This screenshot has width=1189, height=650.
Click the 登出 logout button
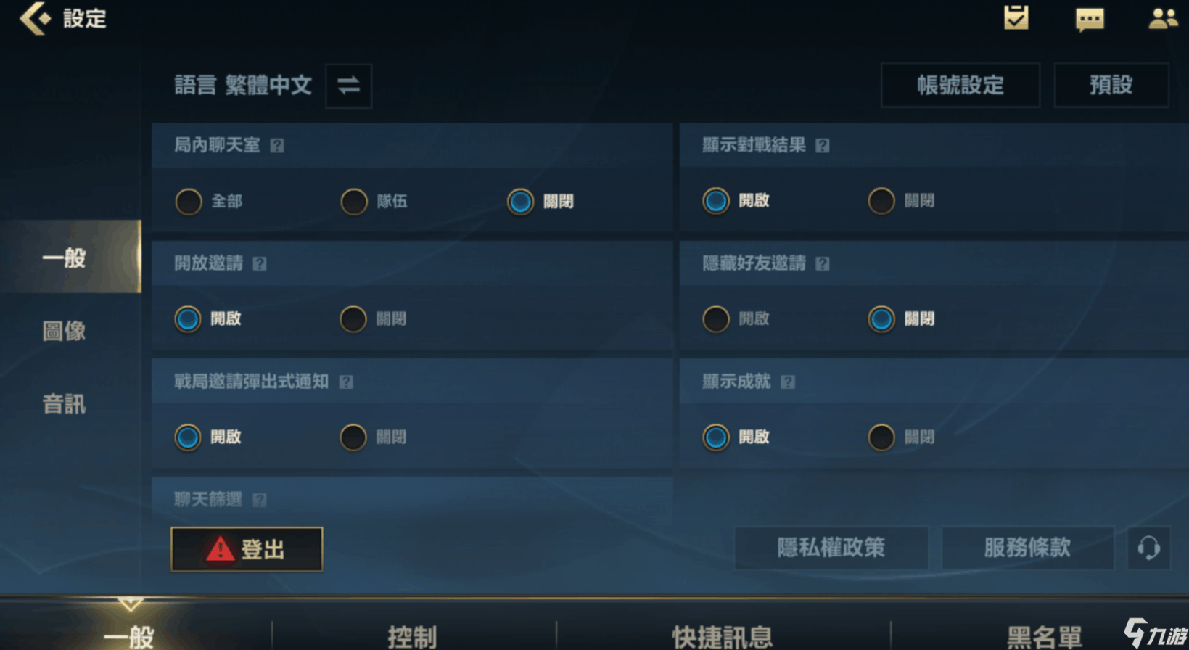(247, 549)
